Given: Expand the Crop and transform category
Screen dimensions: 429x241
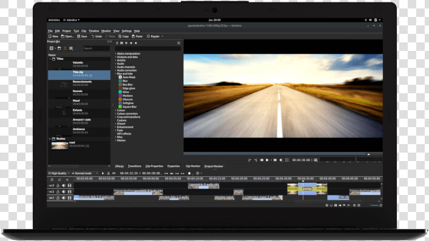Looking at the screenshot, I should pos(116,117).
